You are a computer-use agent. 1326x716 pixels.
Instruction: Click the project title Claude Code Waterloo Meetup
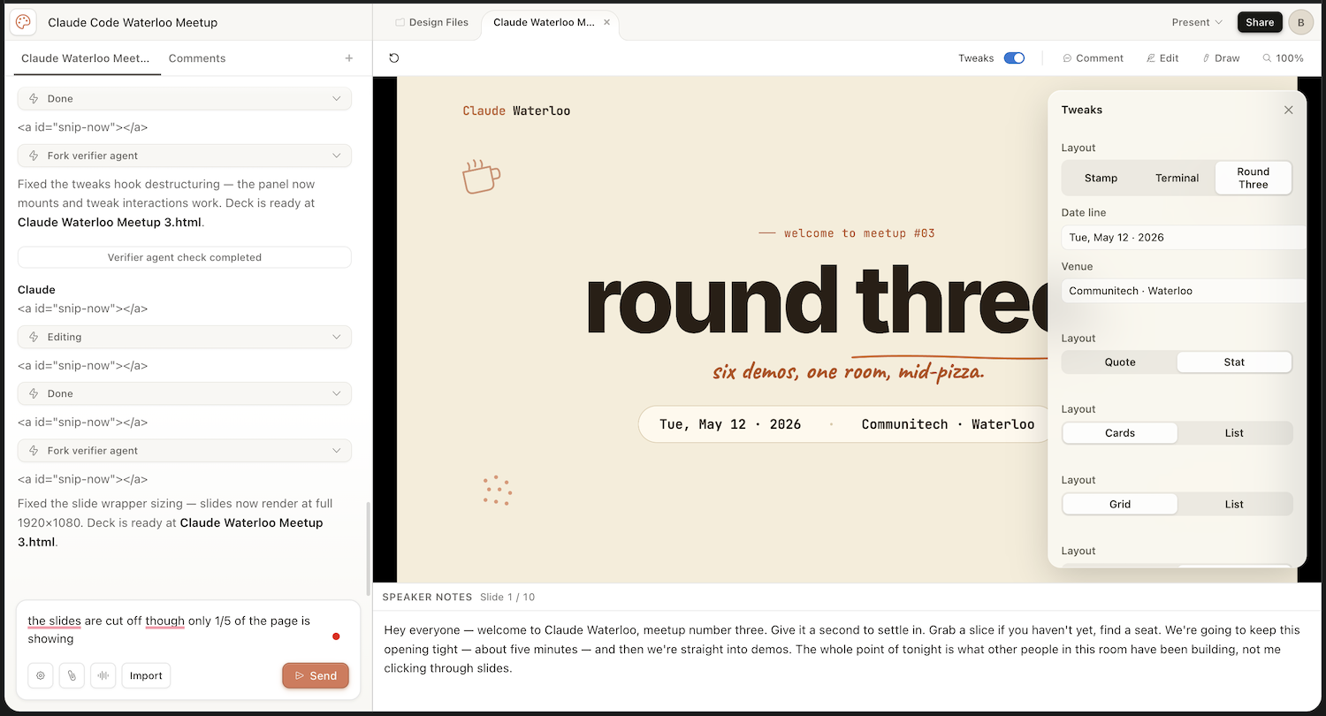click(x=133, y=23)
